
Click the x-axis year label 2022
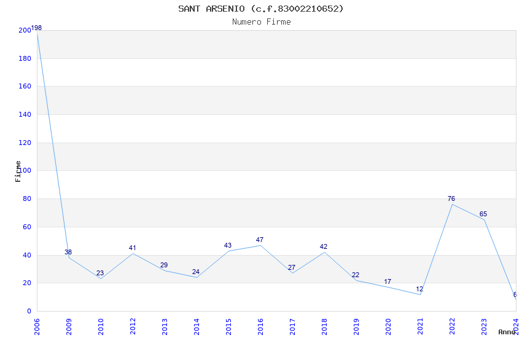click(452, 327)
